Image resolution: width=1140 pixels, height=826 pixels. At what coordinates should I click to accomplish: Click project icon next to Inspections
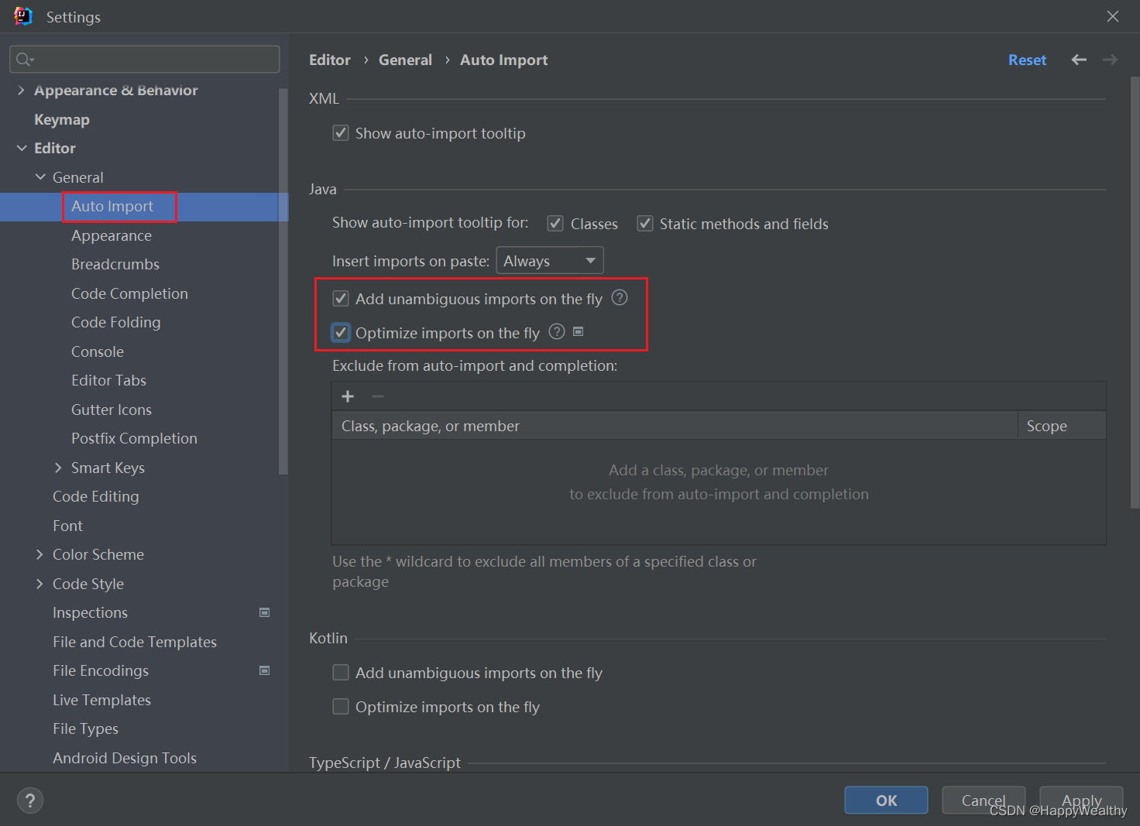click(265, 612)
